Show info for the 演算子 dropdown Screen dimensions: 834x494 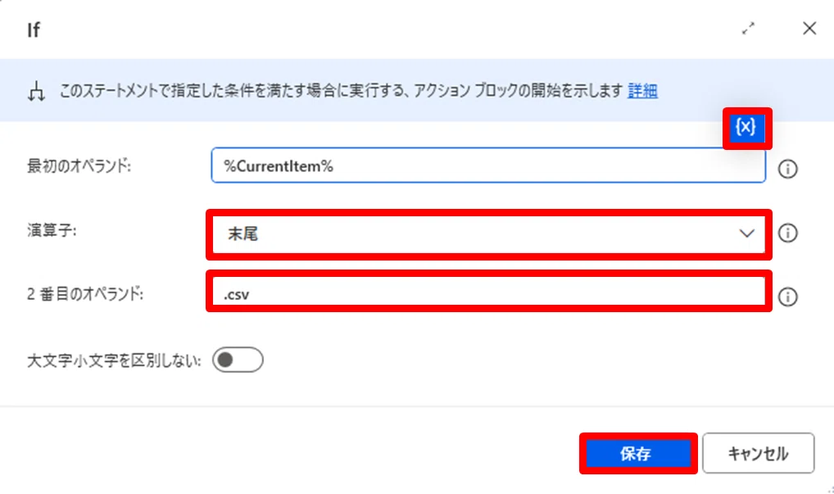tap(787, 233)
